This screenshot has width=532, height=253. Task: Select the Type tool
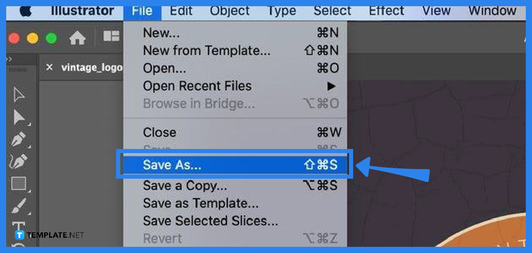click(18, 225)
